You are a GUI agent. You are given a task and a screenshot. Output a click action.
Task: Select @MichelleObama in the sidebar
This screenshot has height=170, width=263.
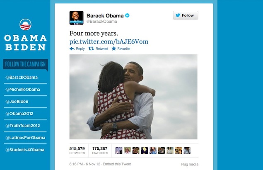pos(23,90)
